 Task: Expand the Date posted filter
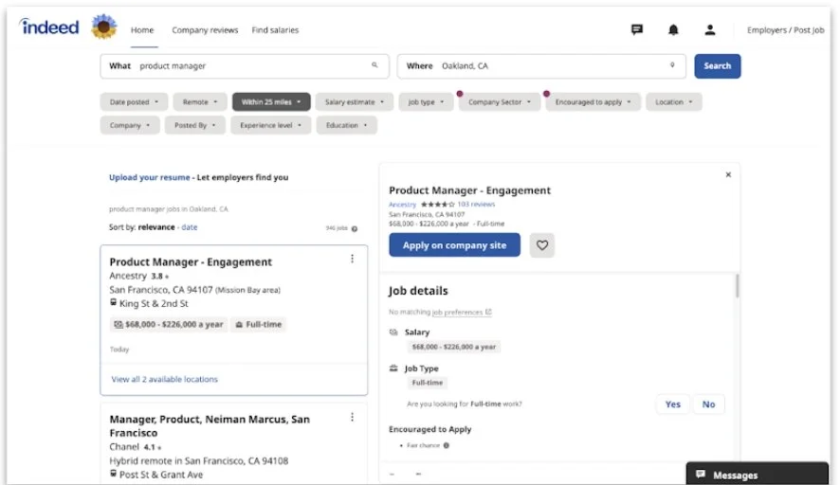point(134,101)
